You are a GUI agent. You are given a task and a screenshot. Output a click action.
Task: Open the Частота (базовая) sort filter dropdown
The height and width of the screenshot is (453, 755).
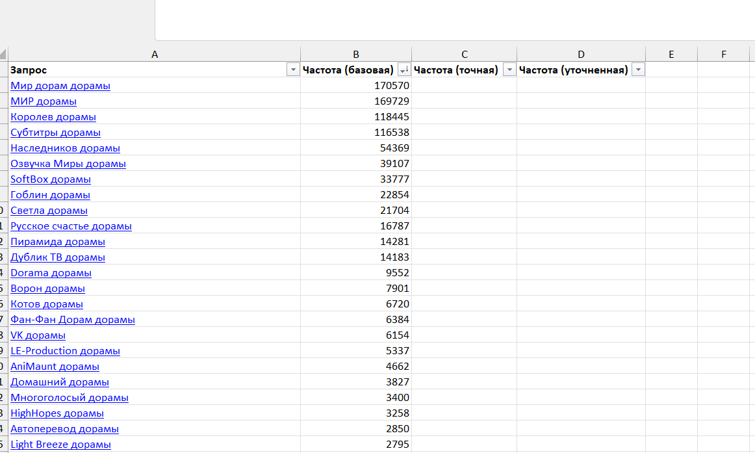point(404,70)
